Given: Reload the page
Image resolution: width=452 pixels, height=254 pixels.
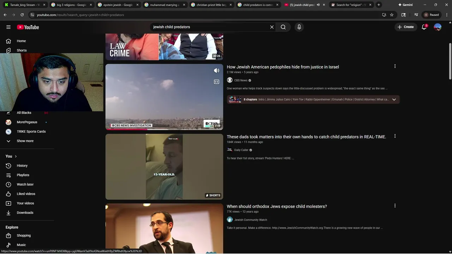Looking at the screenshot, I should pos(22,15).
